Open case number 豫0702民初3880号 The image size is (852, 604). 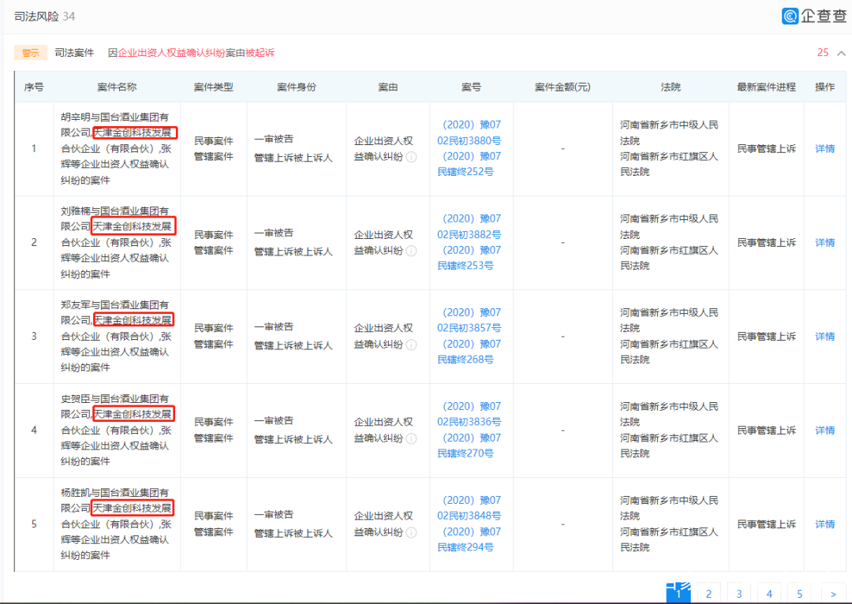[x=469, y=132]
